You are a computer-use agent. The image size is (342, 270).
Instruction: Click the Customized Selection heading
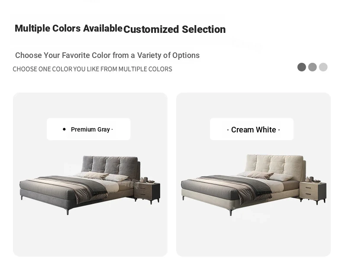(x=174, y=29)
